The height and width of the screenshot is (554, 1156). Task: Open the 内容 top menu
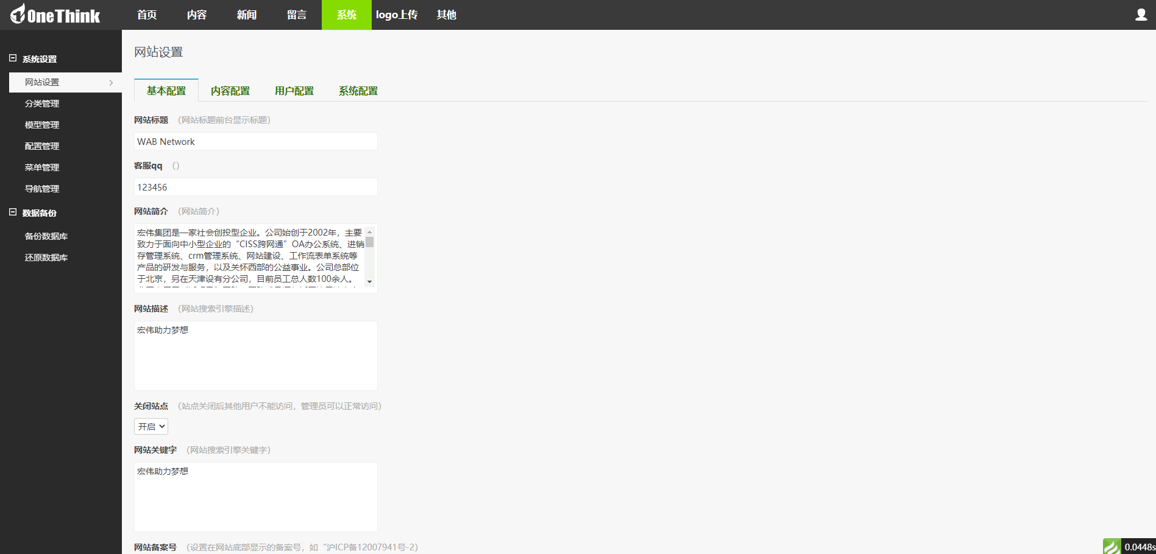tap(197, 15)
